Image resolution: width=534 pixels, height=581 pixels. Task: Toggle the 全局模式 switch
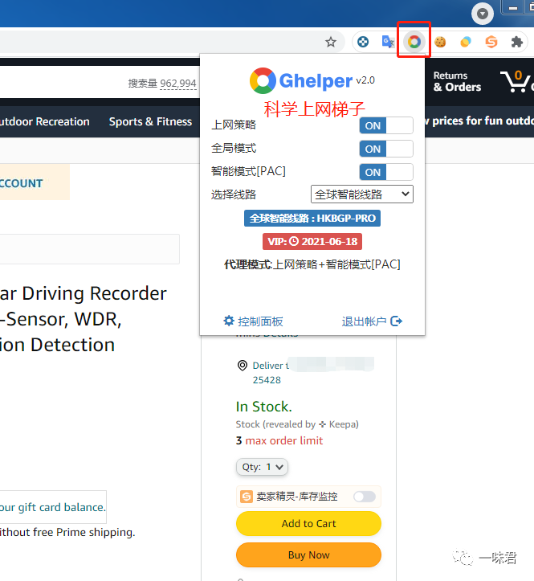pyautogui.click(x=386, y=149)
